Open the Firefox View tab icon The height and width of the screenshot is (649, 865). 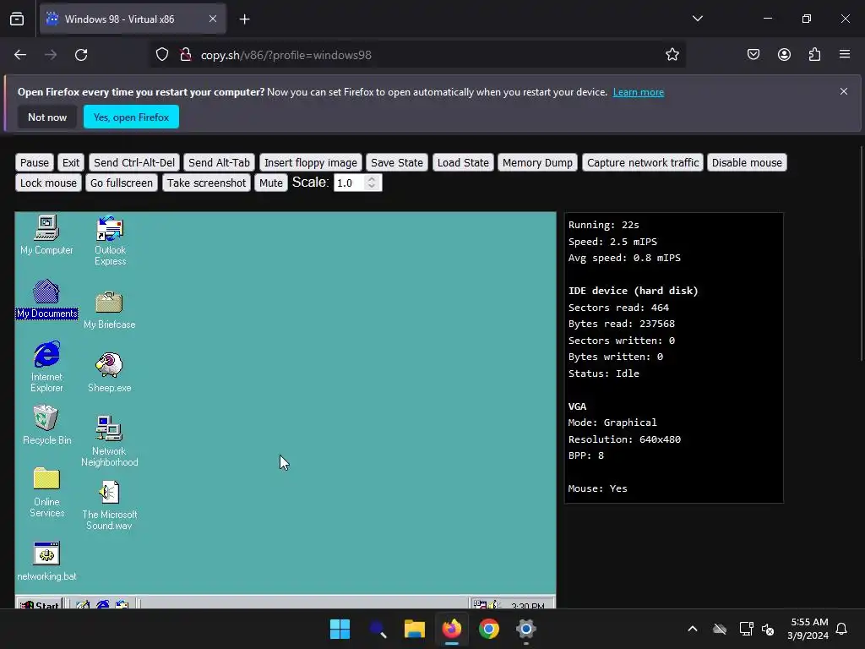pyautogui.click(x=17, y=19)
